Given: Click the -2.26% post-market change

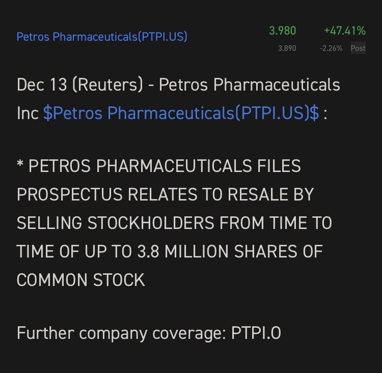Looking at the screenshot, I should point(331,48).
